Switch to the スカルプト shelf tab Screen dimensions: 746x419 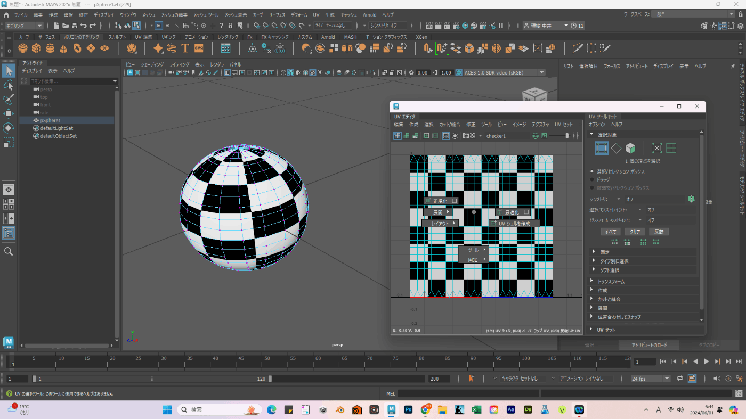coord(117,37)
